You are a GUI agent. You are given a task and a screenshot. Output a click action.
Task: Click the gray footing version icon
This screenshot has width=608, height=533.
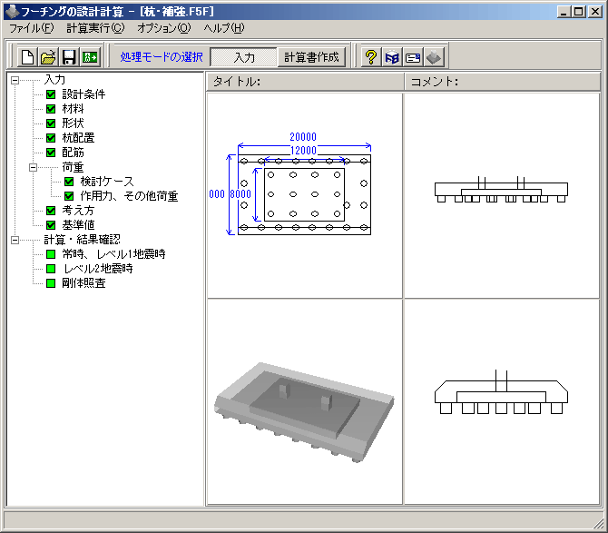(x=434, y=57)
